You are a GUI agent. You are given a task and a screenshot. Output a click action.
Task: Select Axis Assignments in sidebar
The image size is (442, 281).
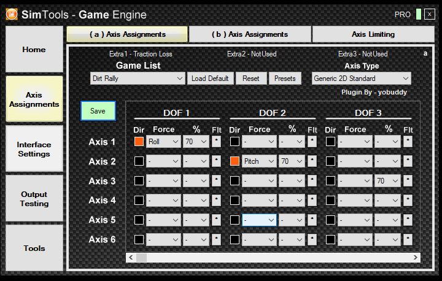(x=34, y=99)
